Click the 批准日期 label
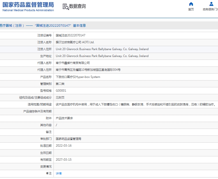Screen dimensions: 218x179 point(46,146)
